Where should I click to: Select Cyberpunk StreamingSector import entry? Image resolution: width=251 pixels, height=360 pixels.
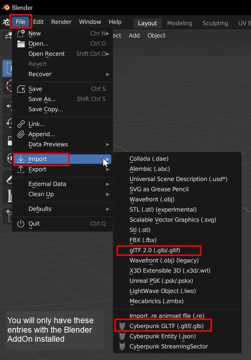[169, 347]
